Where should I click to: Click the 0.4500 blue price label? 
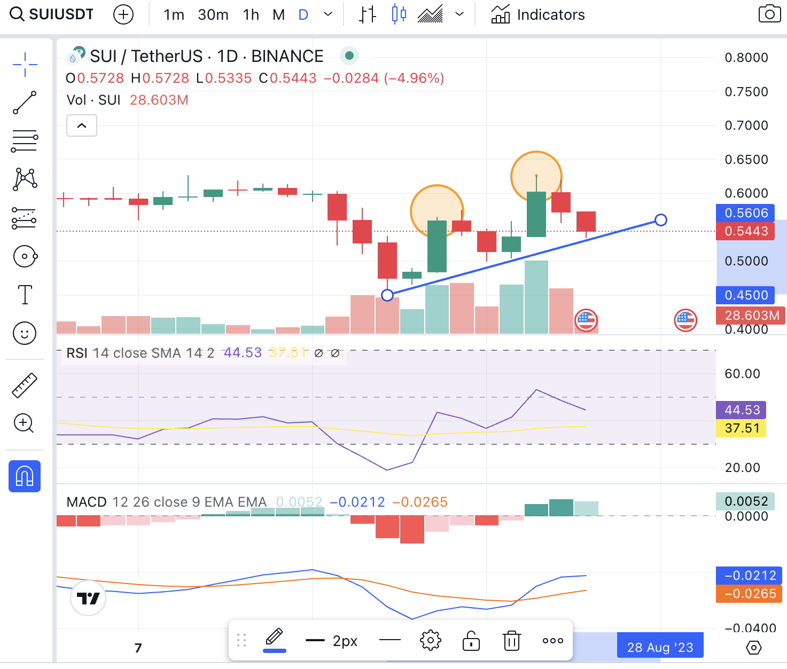pos(745,295)
